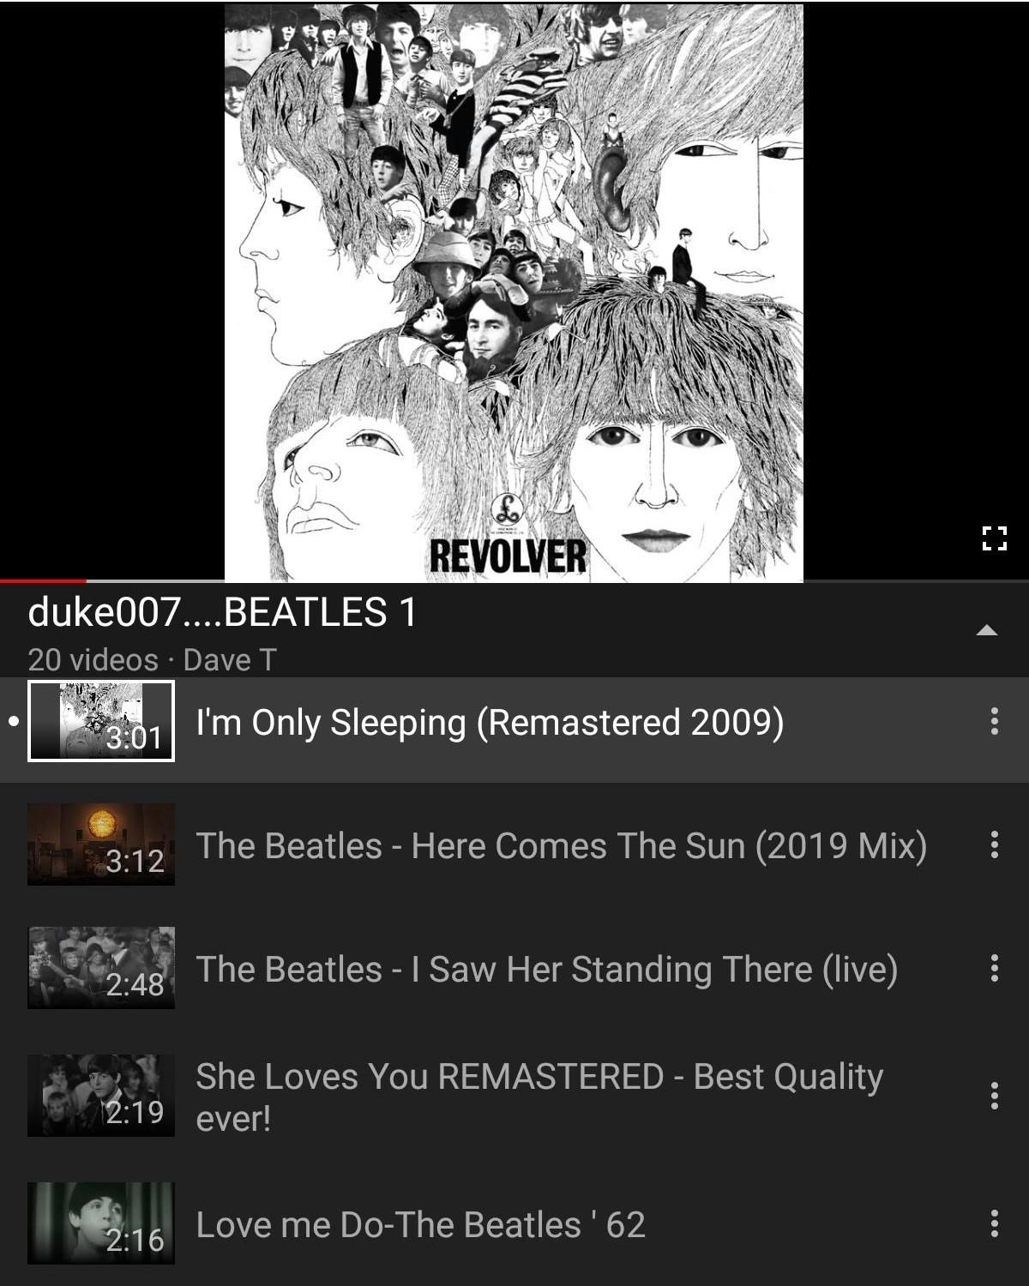Open options menu for I'm Only Sleeping

point(994,721)
